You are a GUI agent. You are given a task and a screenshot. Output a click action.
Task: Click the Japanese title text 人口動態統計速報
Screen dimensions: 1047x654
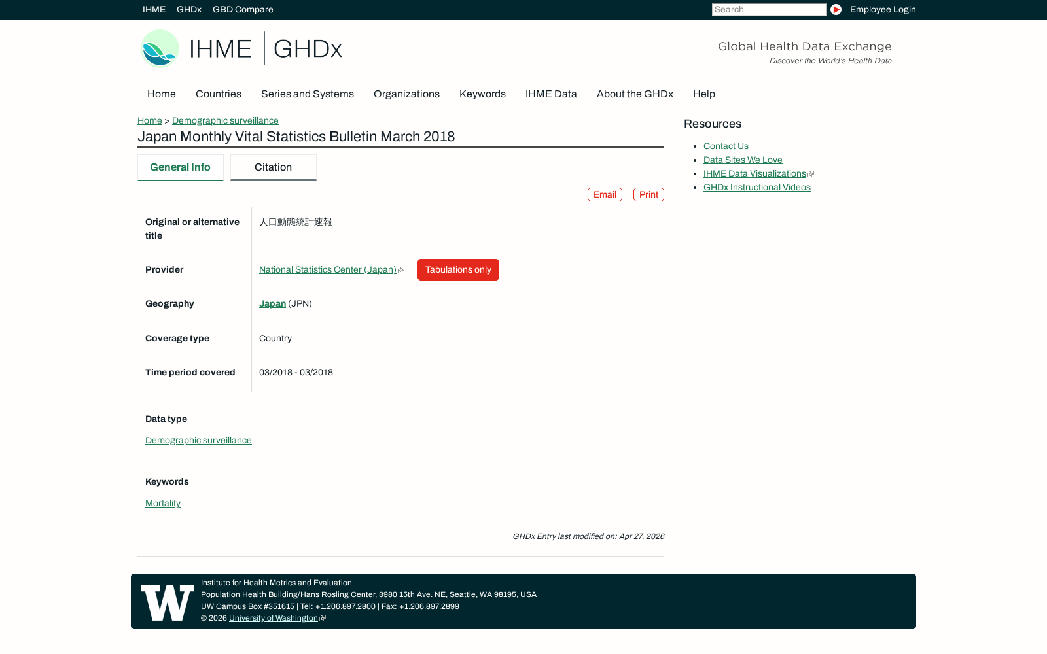(296, 222)
